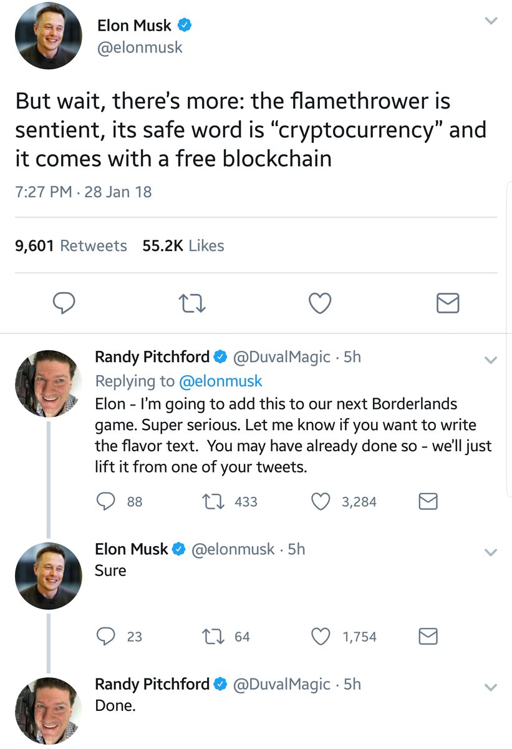Image resolution: width=512 pixels, height=749 pixels.
Task: Open the @elonmusk link in "Replying to"
Action: point(221,381)
